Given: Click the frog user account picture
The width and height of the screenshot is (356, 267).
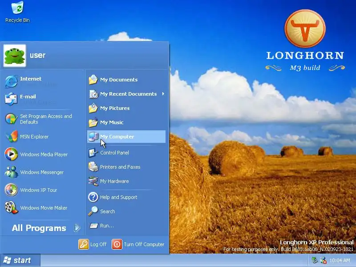Looking at the screenshot, I should [15, 56].
